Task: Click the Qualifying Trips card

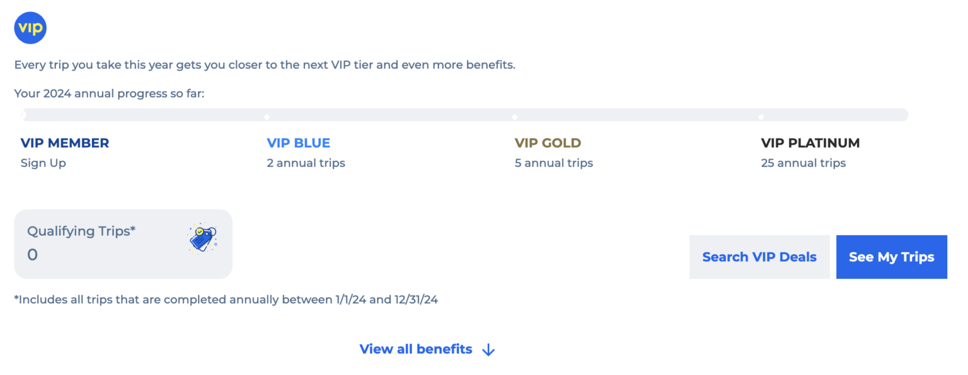Action: 123,244
